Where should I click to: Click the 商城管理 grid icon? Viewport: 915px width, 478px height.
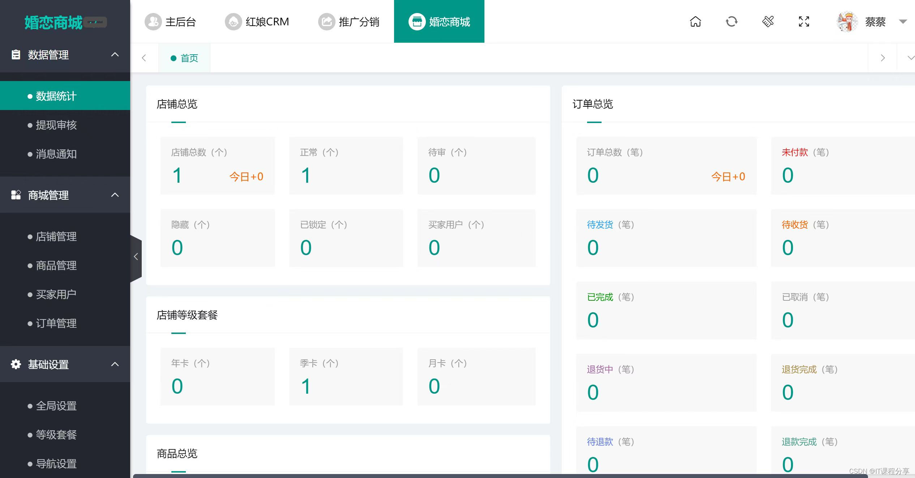tap(16, 195)
